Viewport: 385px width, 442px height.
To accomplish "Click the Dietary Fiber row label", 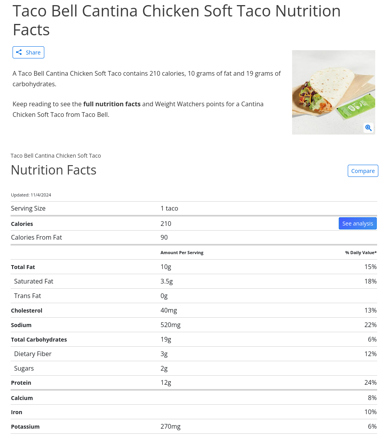I will tap(33, 354).
